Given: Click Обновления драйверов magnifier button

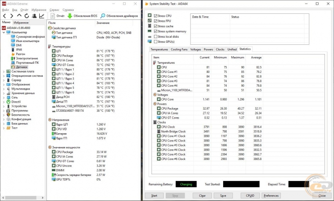Looking at the screenshot, I should point(119,16).
